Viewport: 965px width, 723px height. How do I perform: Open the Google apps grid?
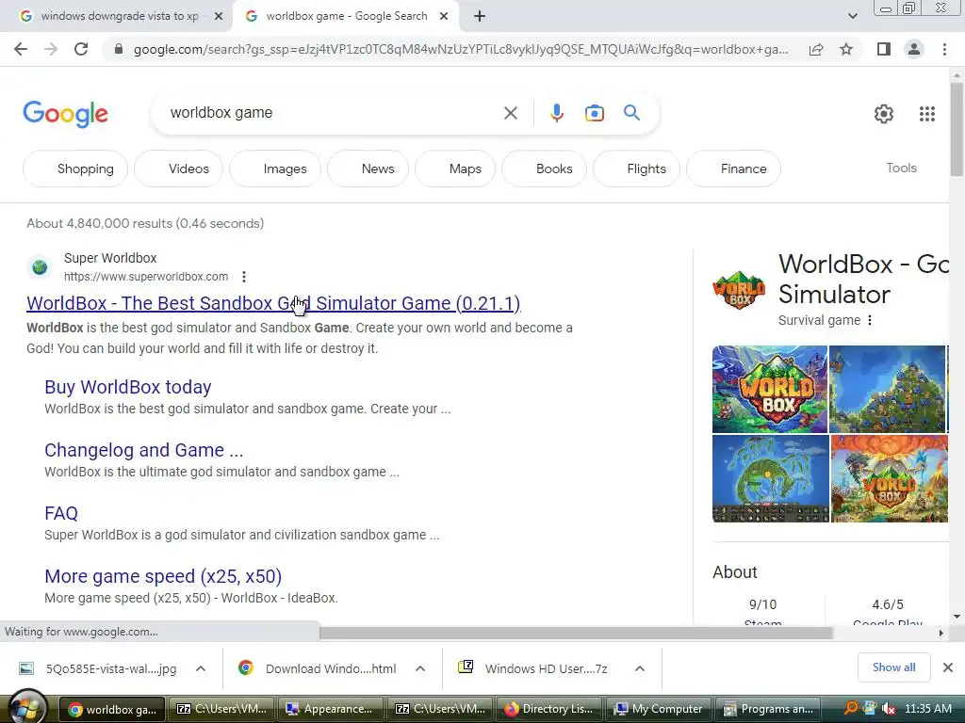point(927,114)
